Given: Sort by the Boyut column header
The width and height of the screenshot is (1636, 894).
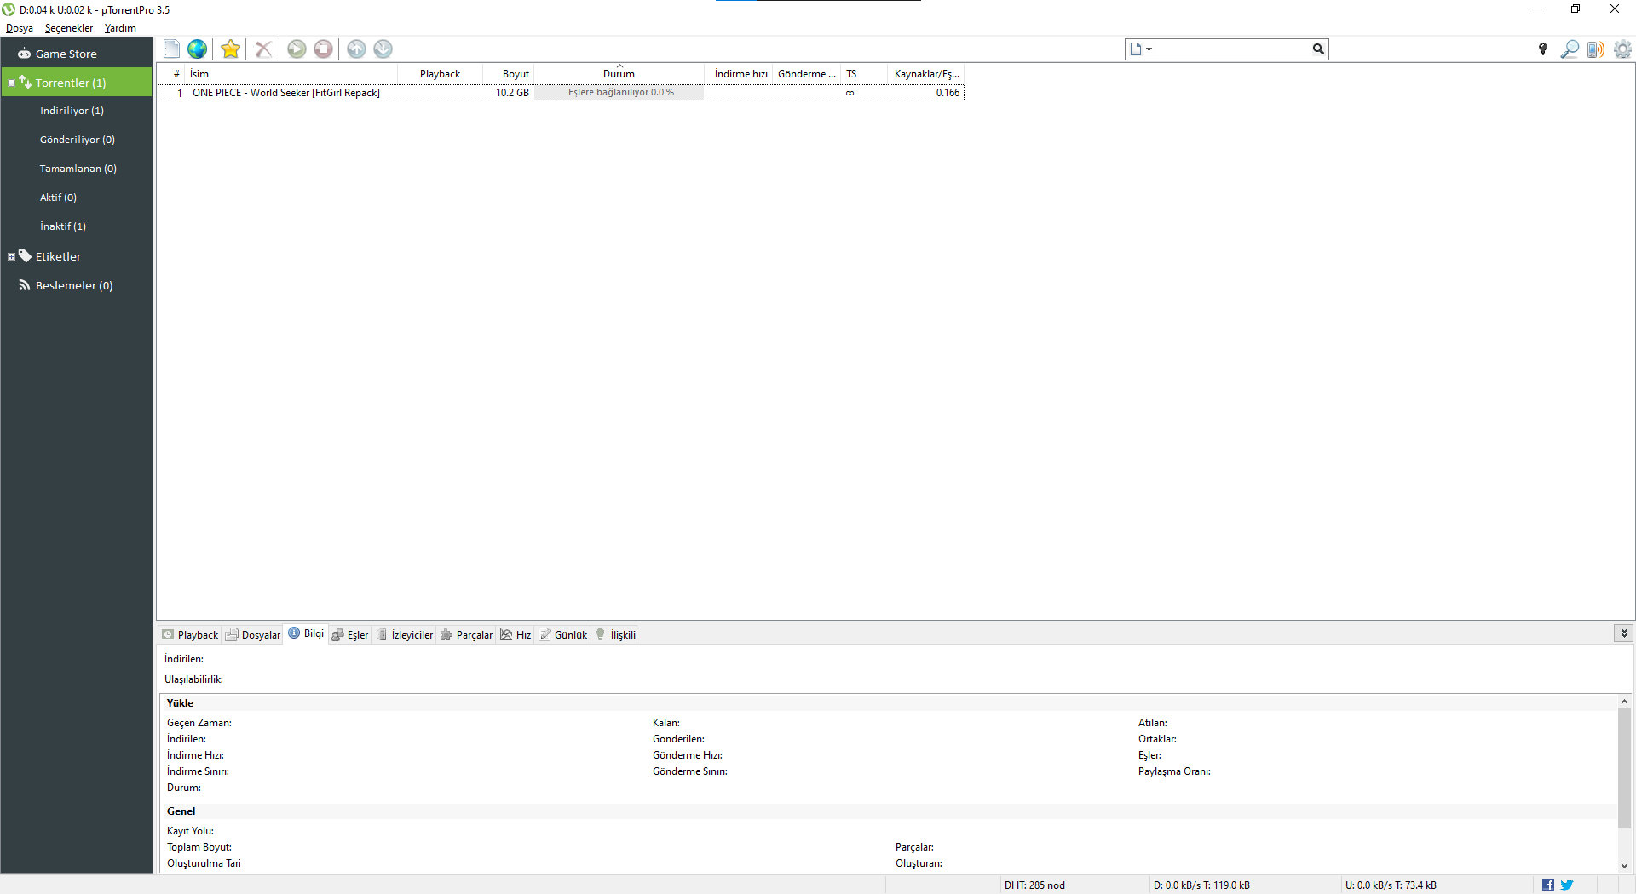Looking at the screenshot, I should 509,74.
